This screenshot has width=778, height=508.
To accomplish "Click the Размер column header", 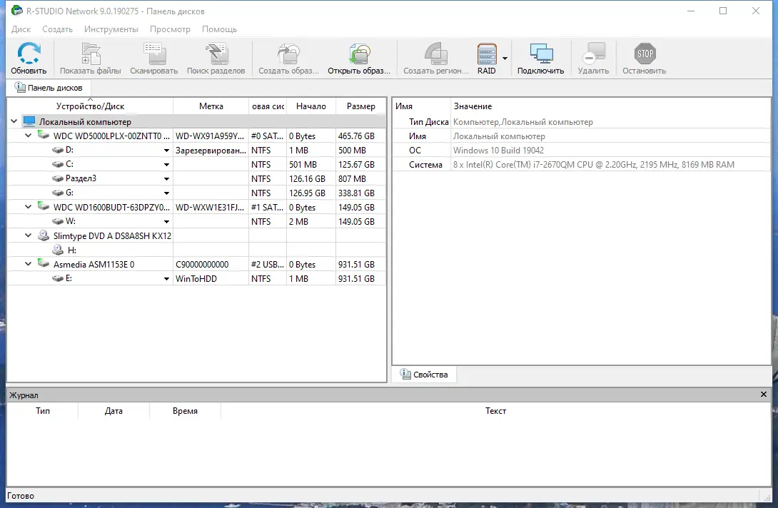I will pyautogui.click(x=360, y=106).
